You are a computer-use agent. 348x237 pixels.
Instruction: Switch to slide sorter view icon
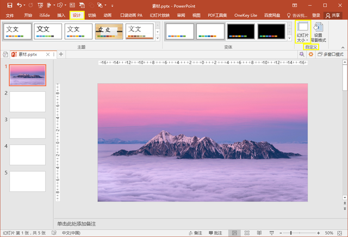[x=247, y=233]
